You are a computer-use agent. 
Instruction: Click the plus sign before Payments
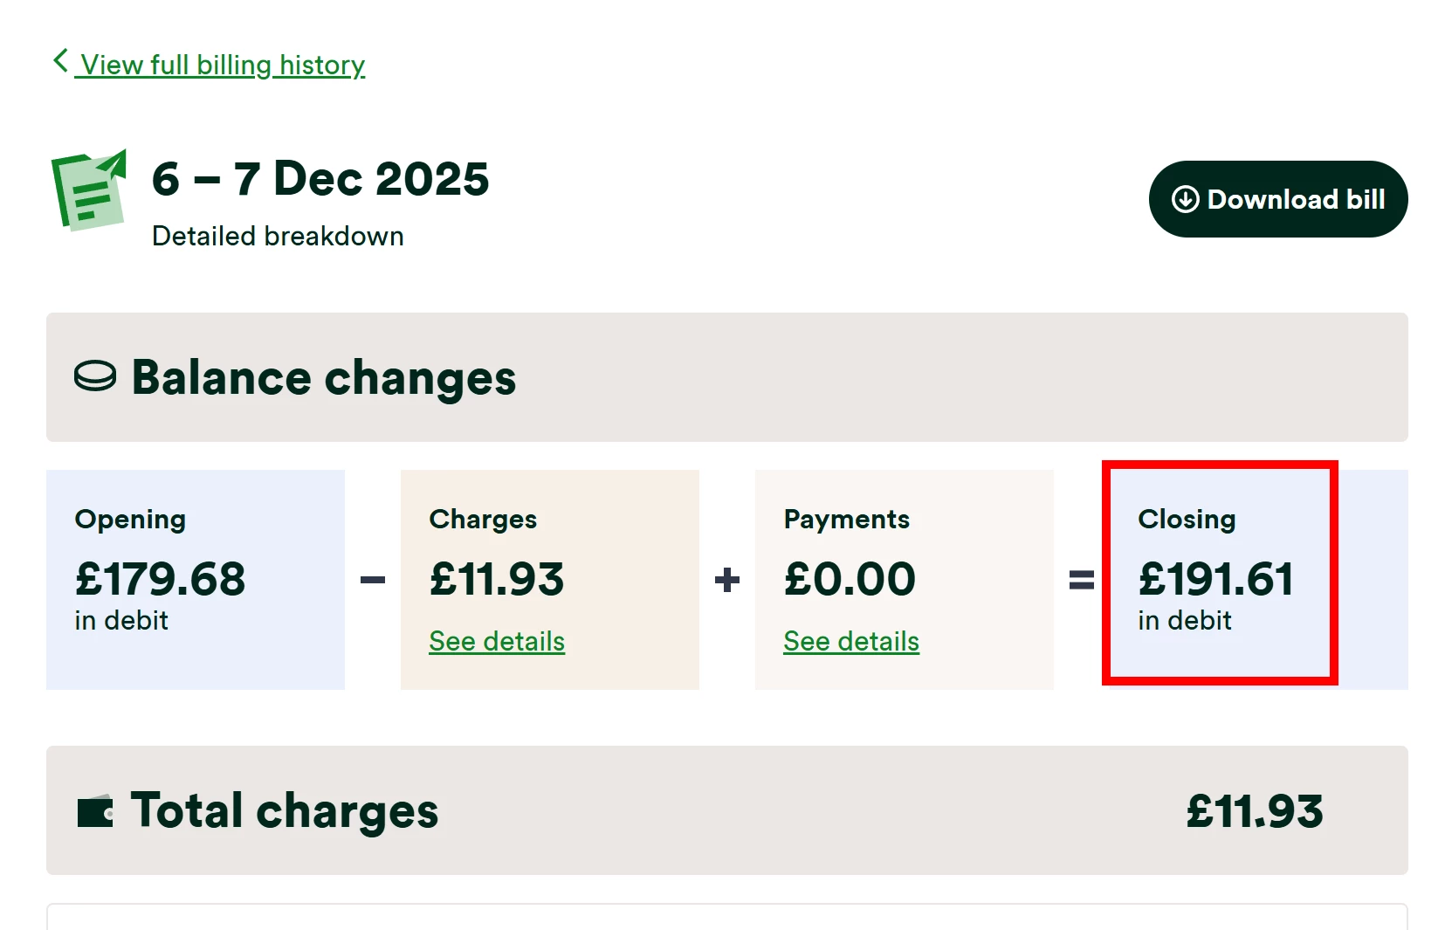pos(727,580)
